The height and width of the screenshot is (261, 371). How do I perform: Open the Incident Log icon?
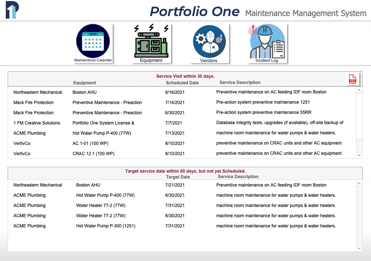coord(267,43)
